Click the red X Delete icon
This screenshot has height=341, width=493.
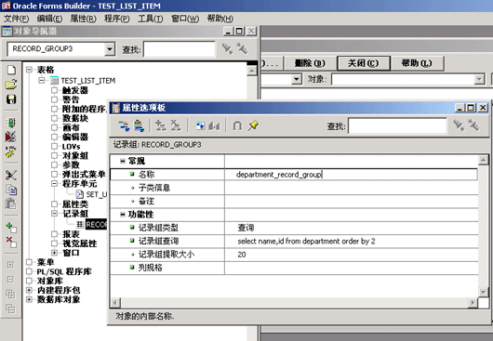pos(11,243)
